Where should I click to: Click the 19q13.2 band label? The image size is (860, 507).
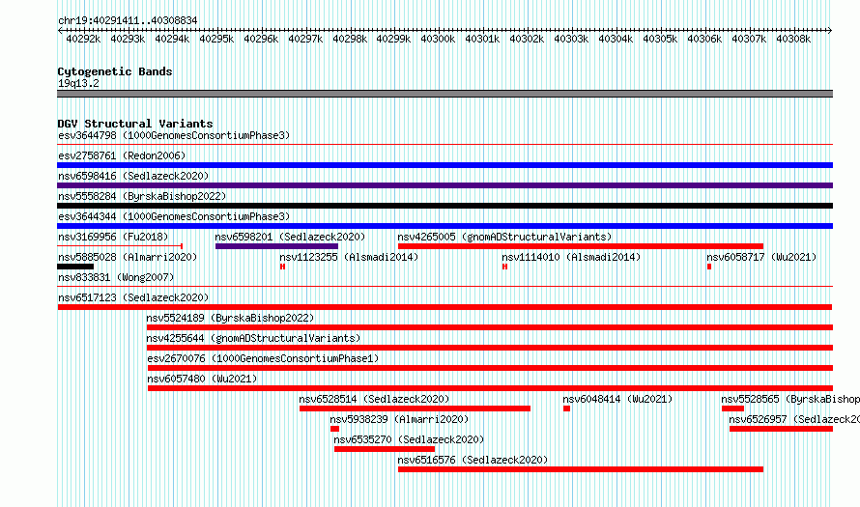click(78, 83)
